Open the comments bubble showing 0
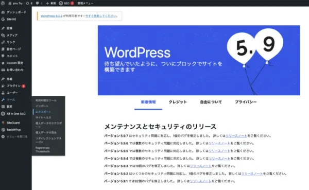The image size is (309, 190). point(39,4)
